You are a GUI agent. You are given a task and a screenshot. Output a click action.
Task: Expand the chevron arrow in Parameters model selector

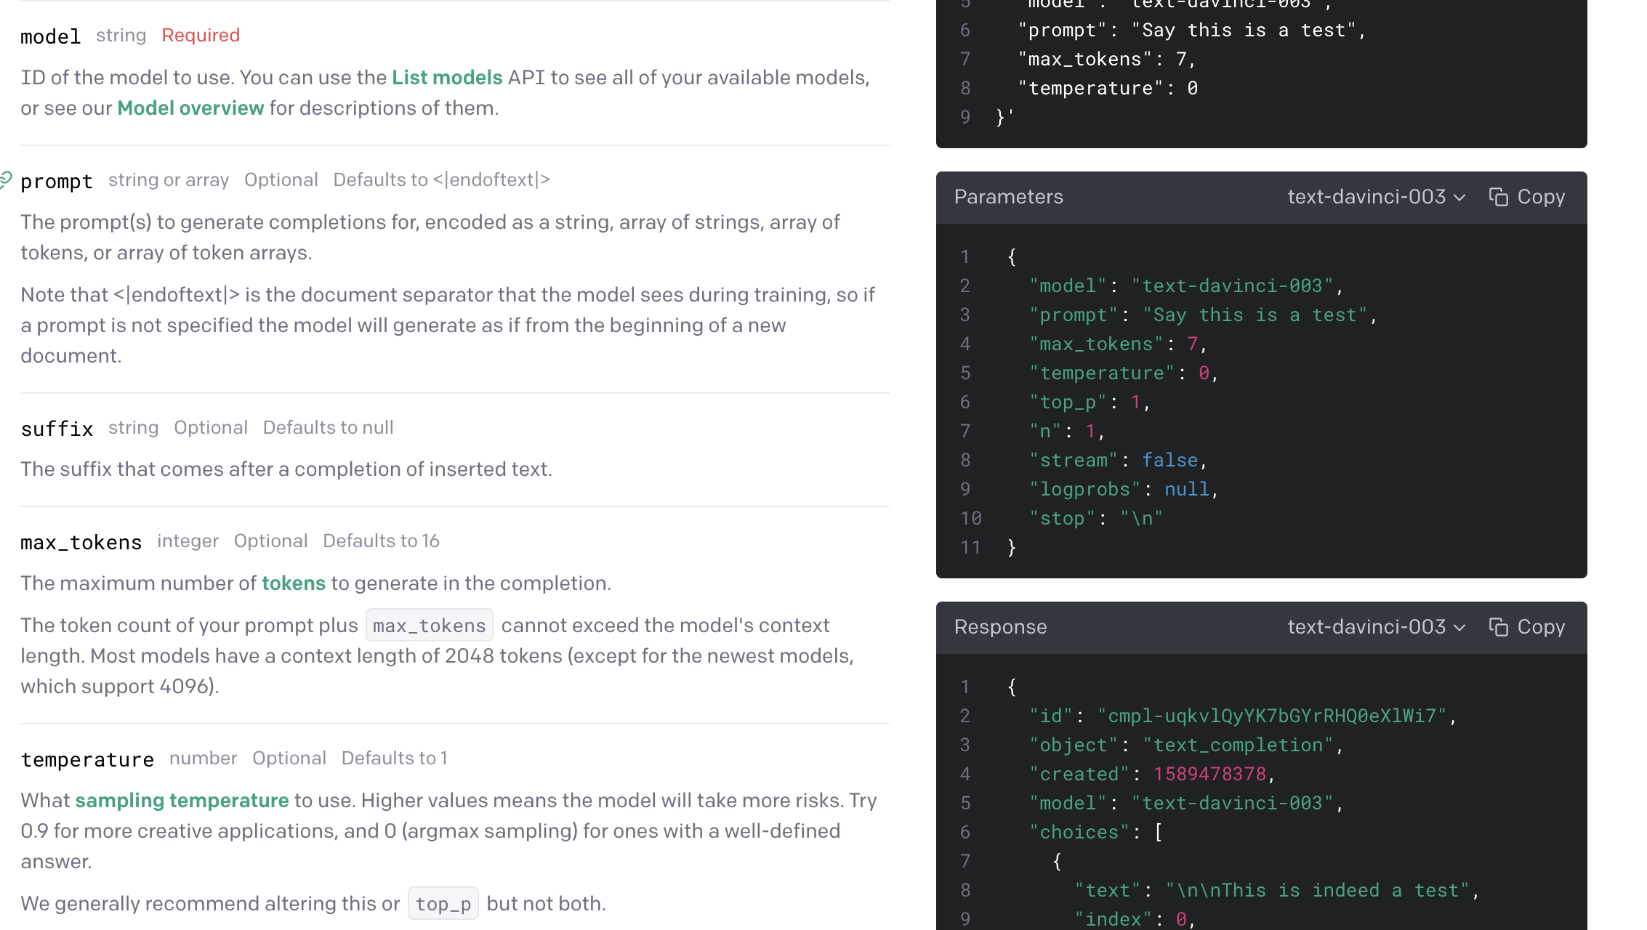pyautogui.click(x=1459, y=198)
